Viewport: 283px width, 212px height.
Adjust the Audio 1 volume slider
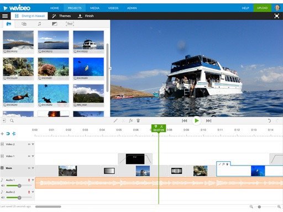(x=19, y=185)
